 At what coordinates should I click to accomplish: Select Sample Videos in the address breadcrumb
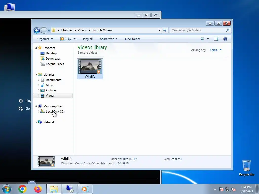click(102, 30)
